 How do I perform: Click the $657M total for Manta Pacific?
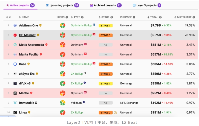coord(156,55)
